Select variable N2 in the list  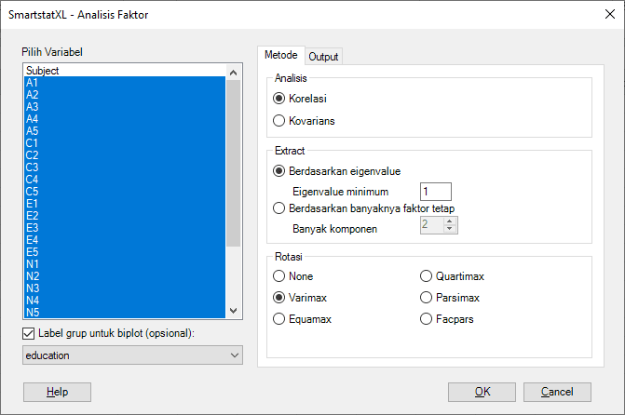(125, 276)
